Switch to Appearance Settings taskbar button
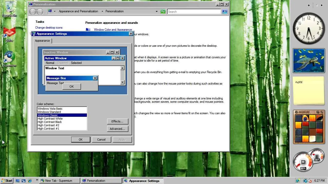Screen dimensions: 328x184 [x=143, y=181]
